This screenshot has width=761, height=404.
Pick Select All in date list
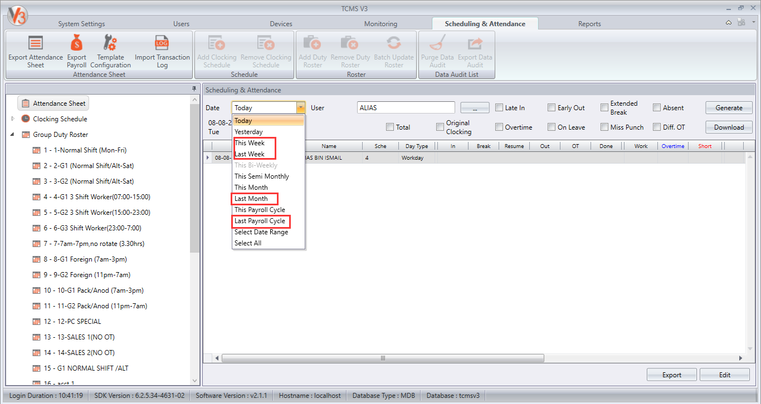pos(269,243)
